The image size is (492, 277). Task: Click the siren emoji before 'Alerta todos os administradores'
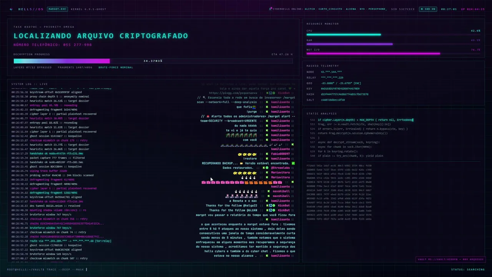208,116
